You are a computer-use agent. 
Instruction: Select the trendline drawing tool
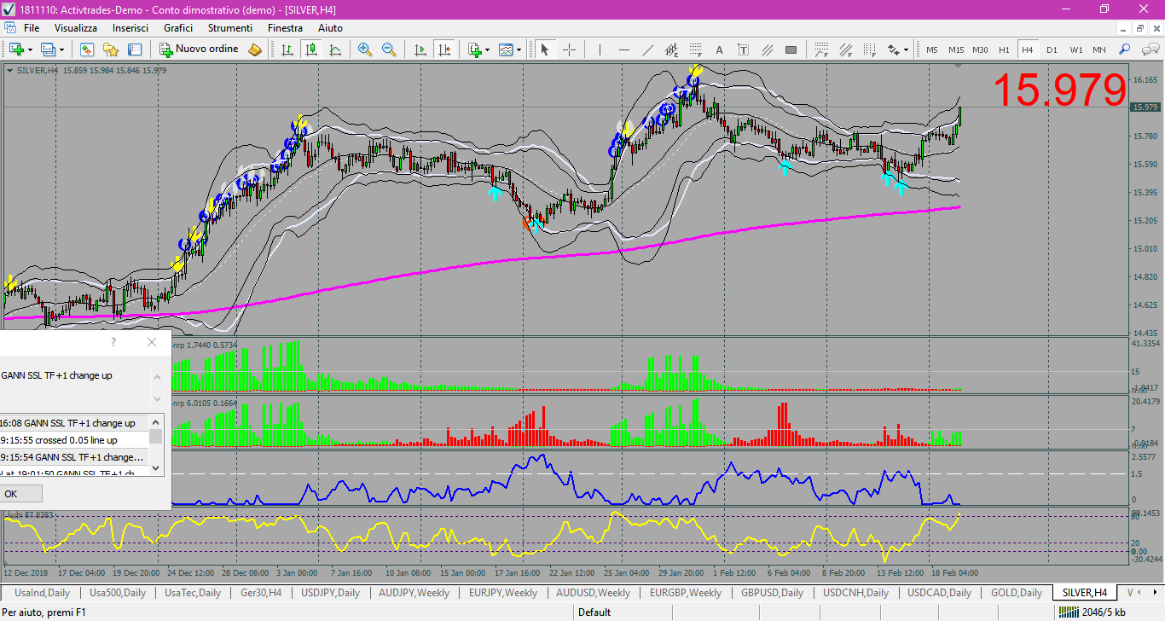click(647, 49)
